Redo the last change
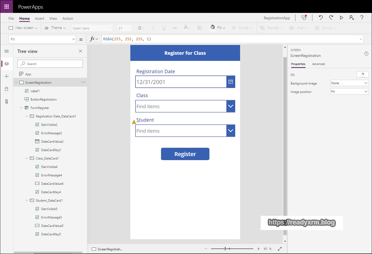Image resolution: width=372 pixels, height=254 pixels. (331, 17)
